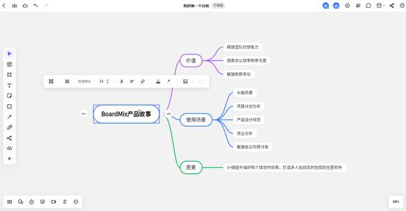Screen dimensions: 406x211
Task: Select the green 愿景 branch node
Action: (x=191, y=168)
